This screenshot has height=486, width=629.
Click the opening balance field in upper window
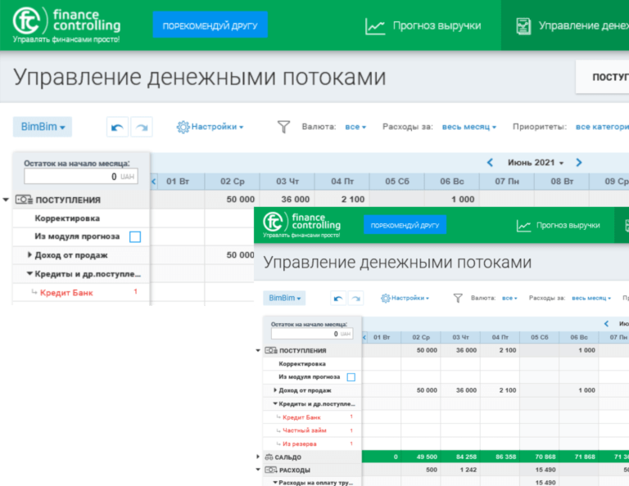[x=81, y=176]
